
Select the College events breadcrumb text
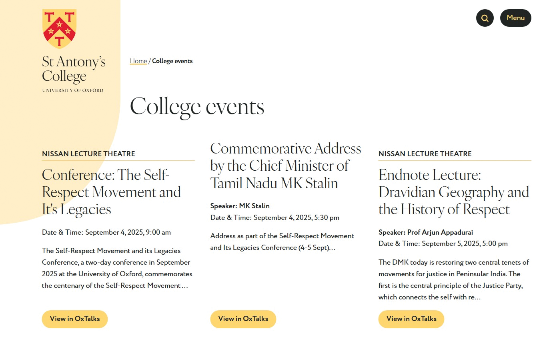coord(172,61)
